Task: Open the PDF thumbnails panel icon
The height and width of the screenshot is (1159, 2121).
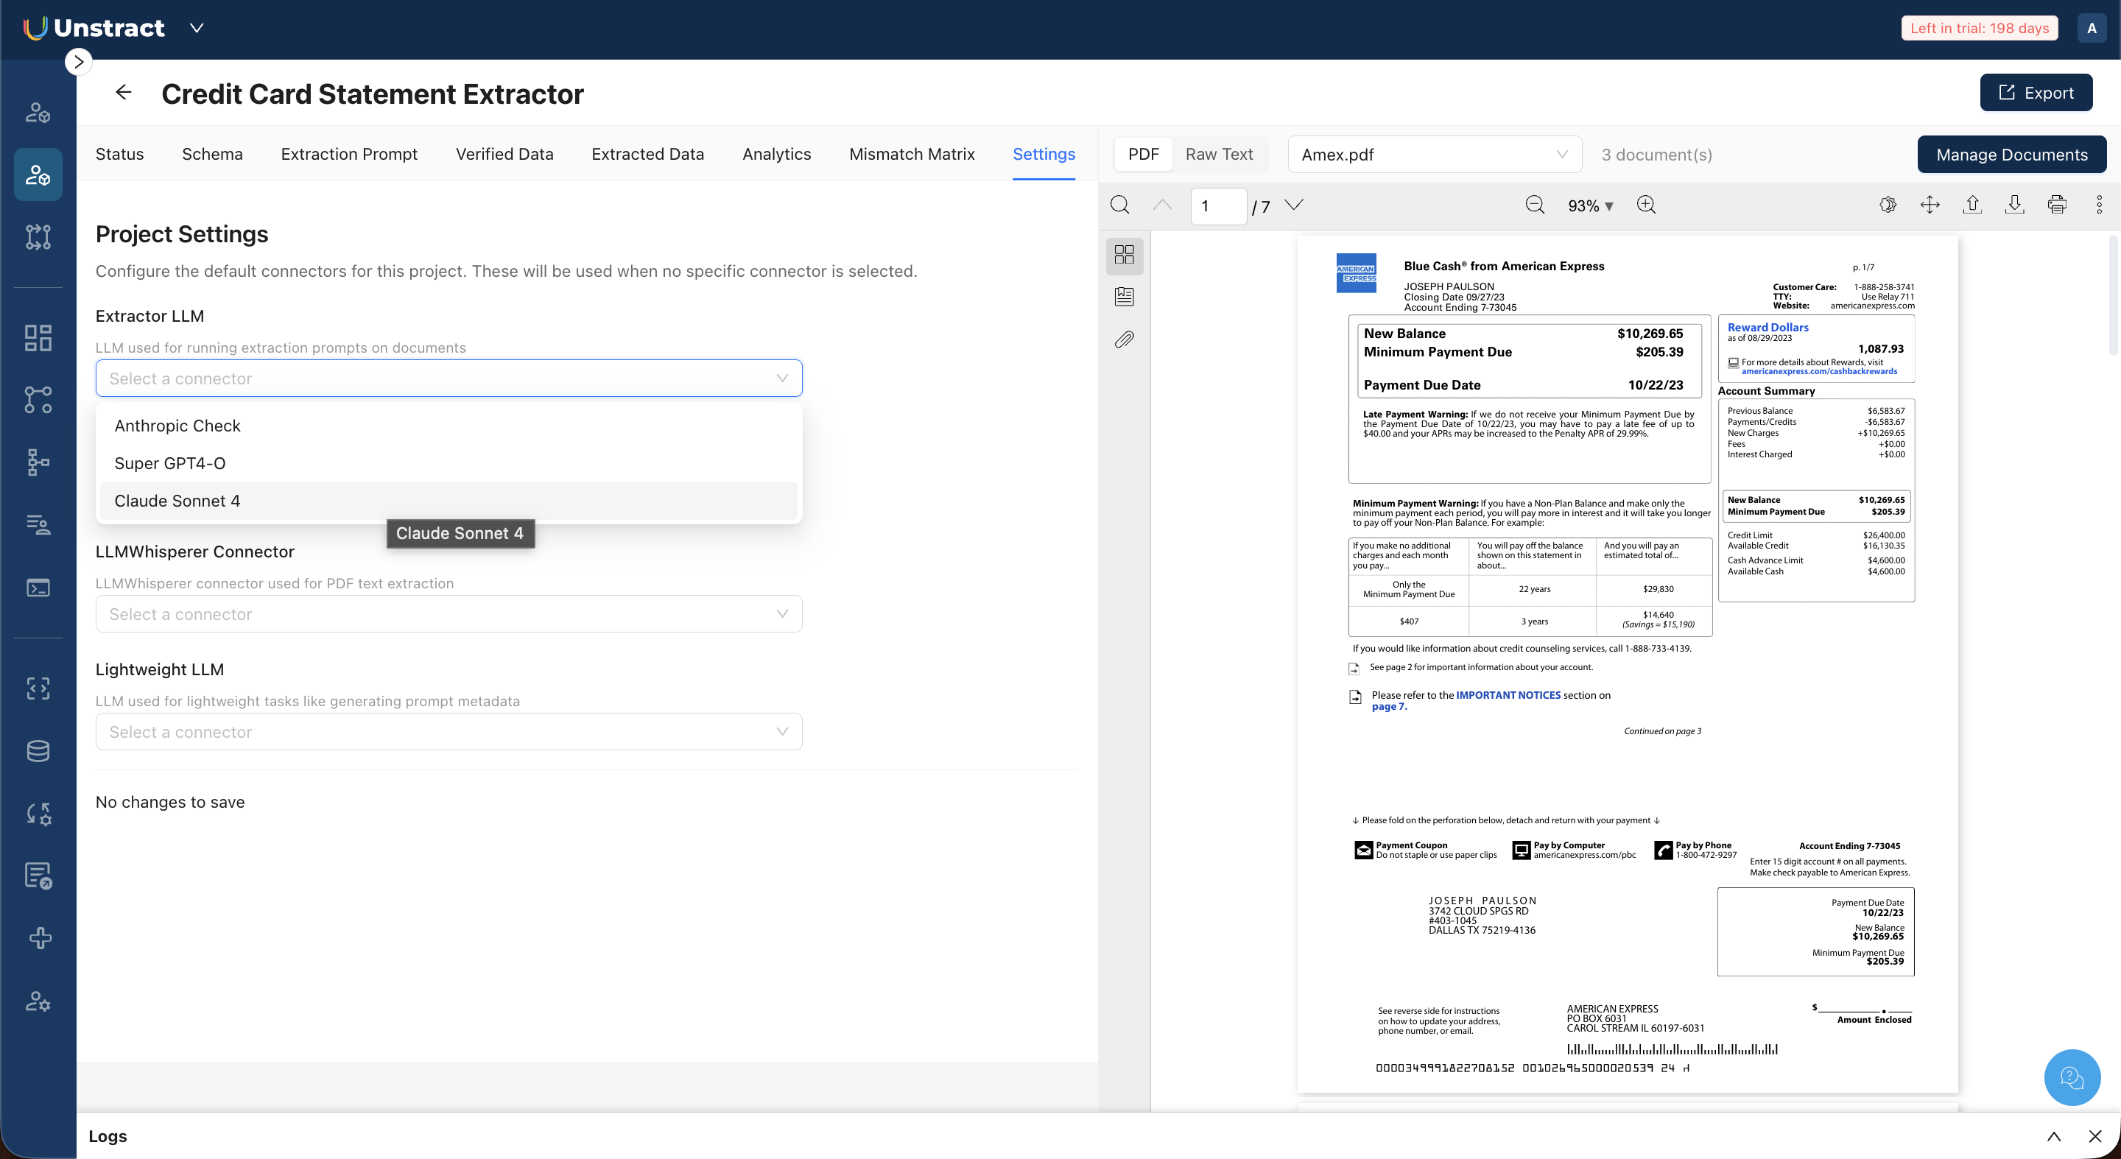Action: click(1124, 254)
